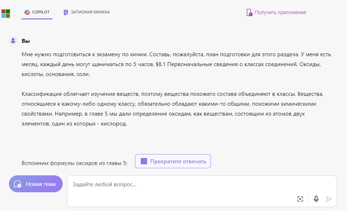The image size is (347, 211).
Task: Click the stop square icon in Прекратите отвечать
Action: pyautogui.click(x=144, y=161)
